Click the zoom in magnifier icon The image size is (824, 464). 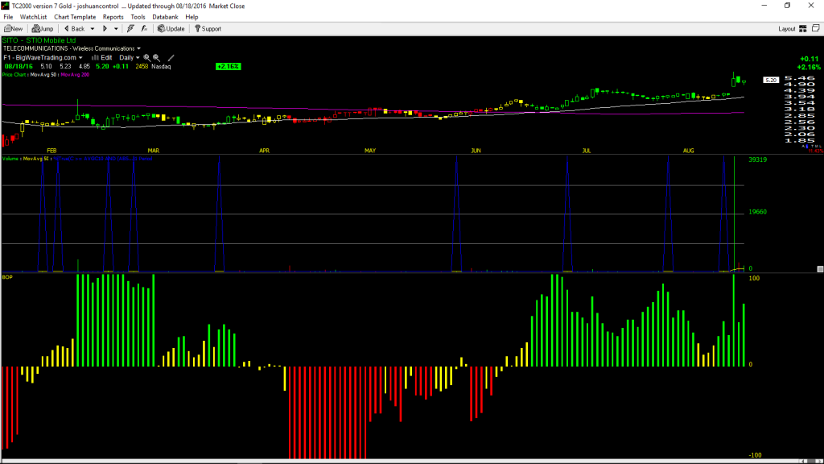[x=147, y=58]
